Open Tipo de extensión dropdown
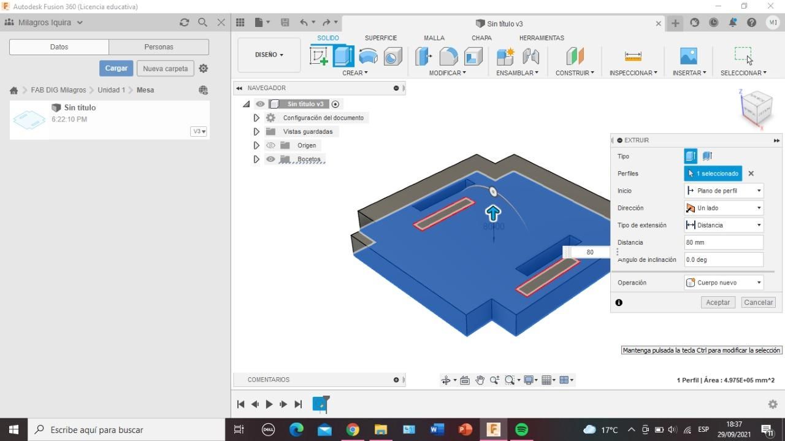Screen dimensions: 785x441 724,225
